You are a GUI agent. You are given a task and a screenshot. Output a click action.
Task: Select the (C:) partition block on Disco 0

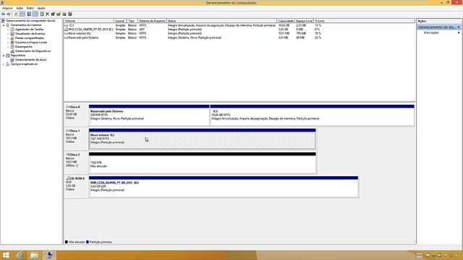click(x=312, y=115)
